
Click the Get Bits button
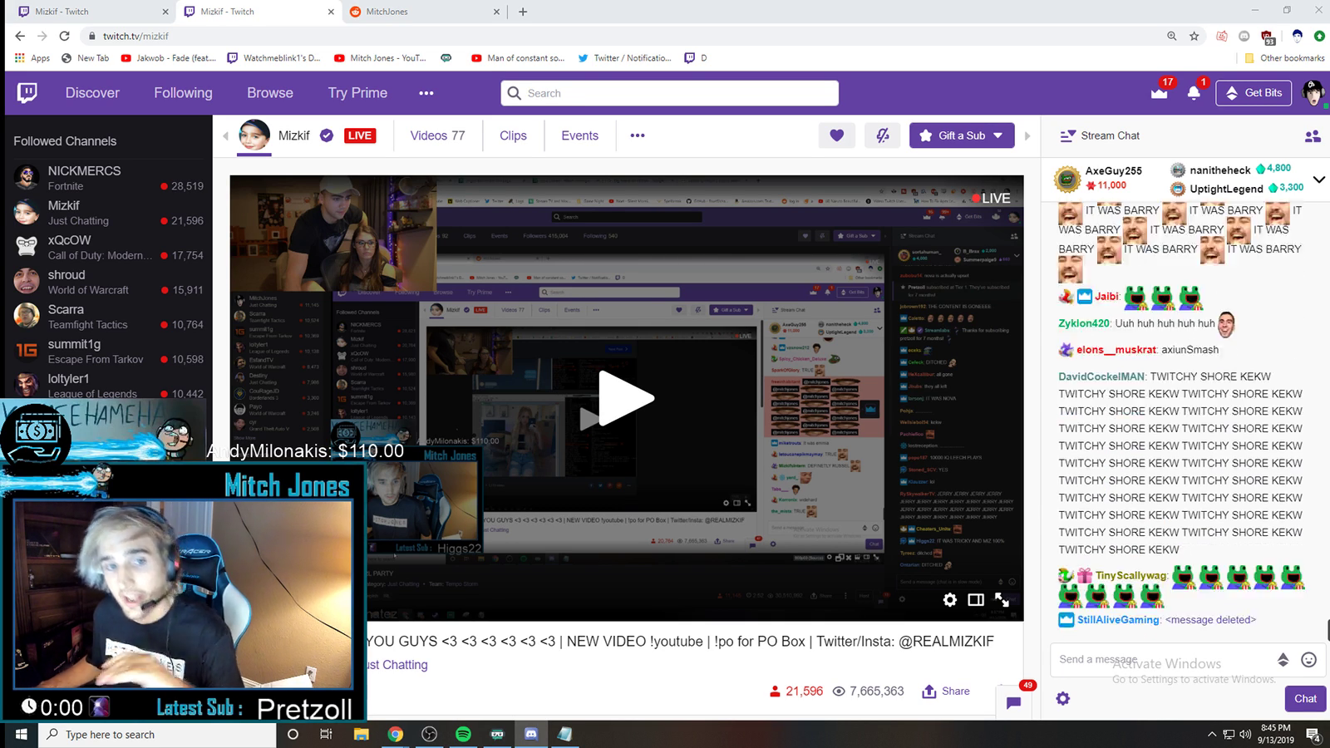pos(1254,93)
